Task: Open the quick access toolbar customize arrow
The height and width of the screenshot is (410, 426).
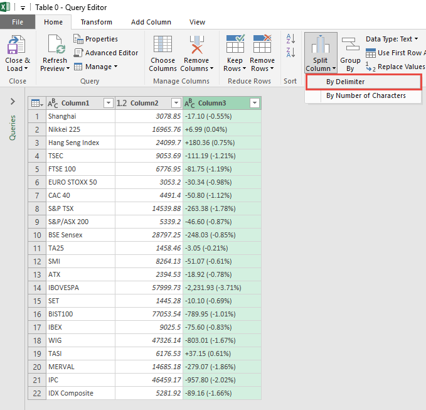Action: click(23, 8)
